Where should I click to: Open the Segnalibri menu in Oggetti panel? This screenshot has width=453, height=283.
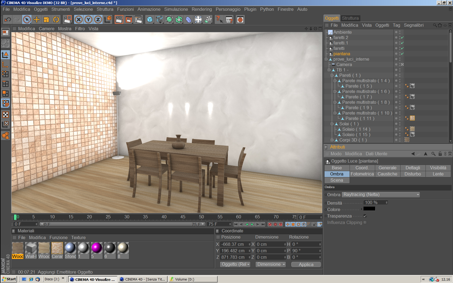[x=414, y=25]
